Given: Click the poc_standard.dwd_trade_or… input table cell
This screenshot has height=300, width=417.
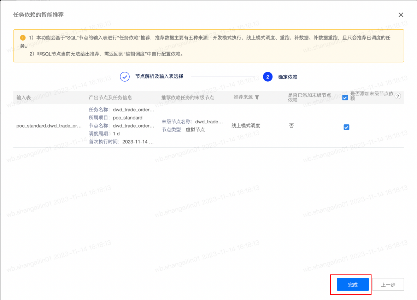Looking at the screenshot, I should (x=49, y=126).
